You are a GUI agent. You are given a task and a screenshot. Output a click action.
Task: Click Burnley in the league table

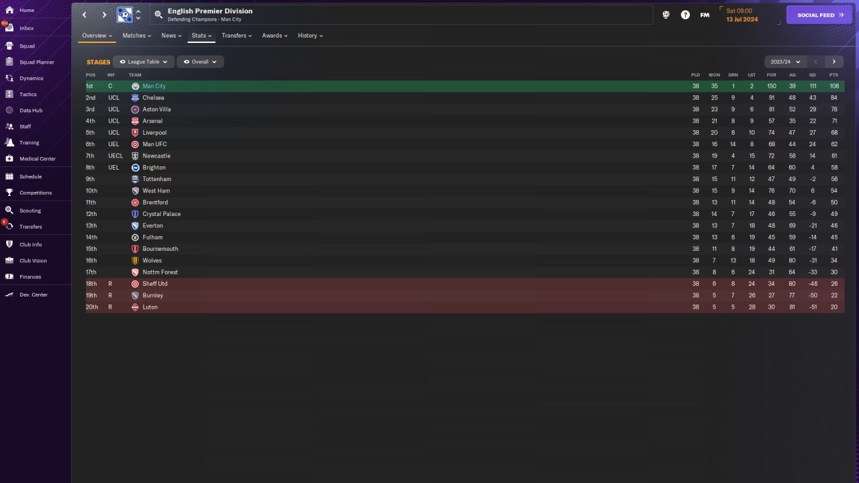(152, 296)
